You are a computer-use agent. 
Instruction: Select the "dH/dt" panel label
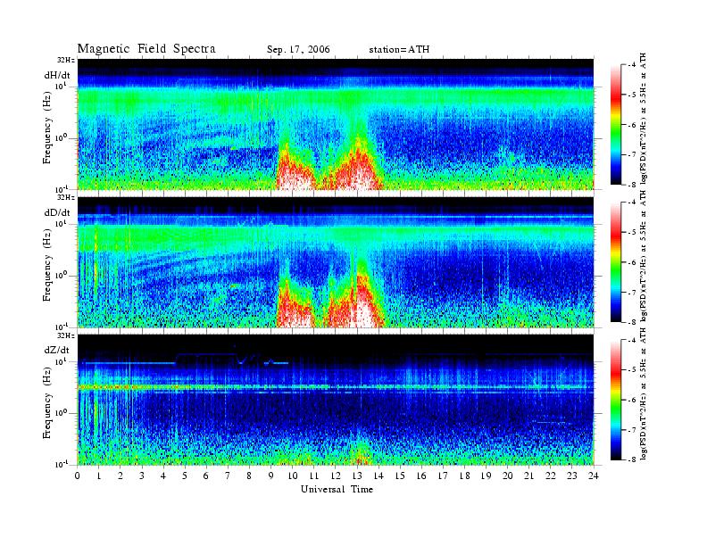(57, 75)
